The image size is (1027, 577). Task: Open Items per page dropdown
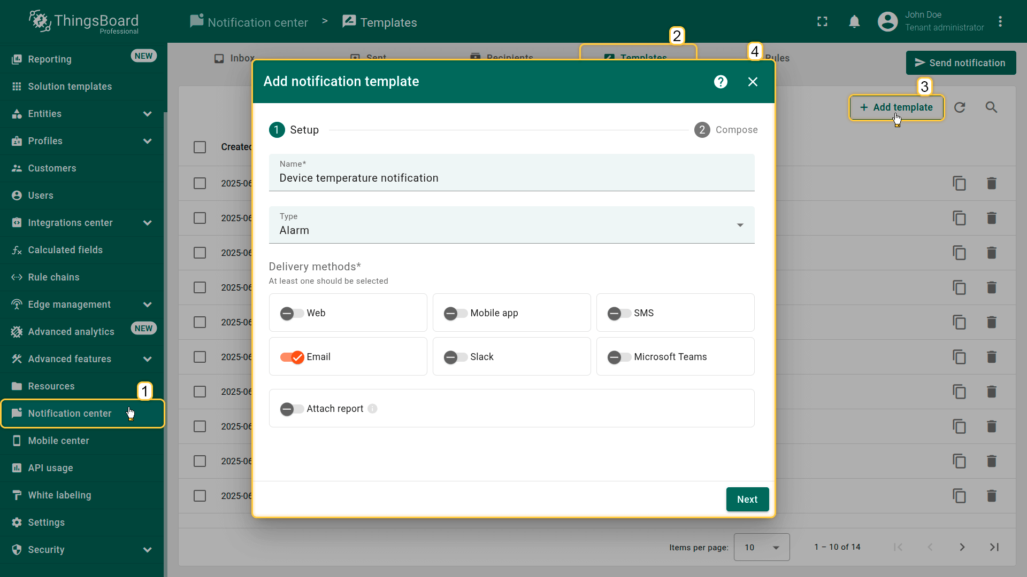[761, 547]
